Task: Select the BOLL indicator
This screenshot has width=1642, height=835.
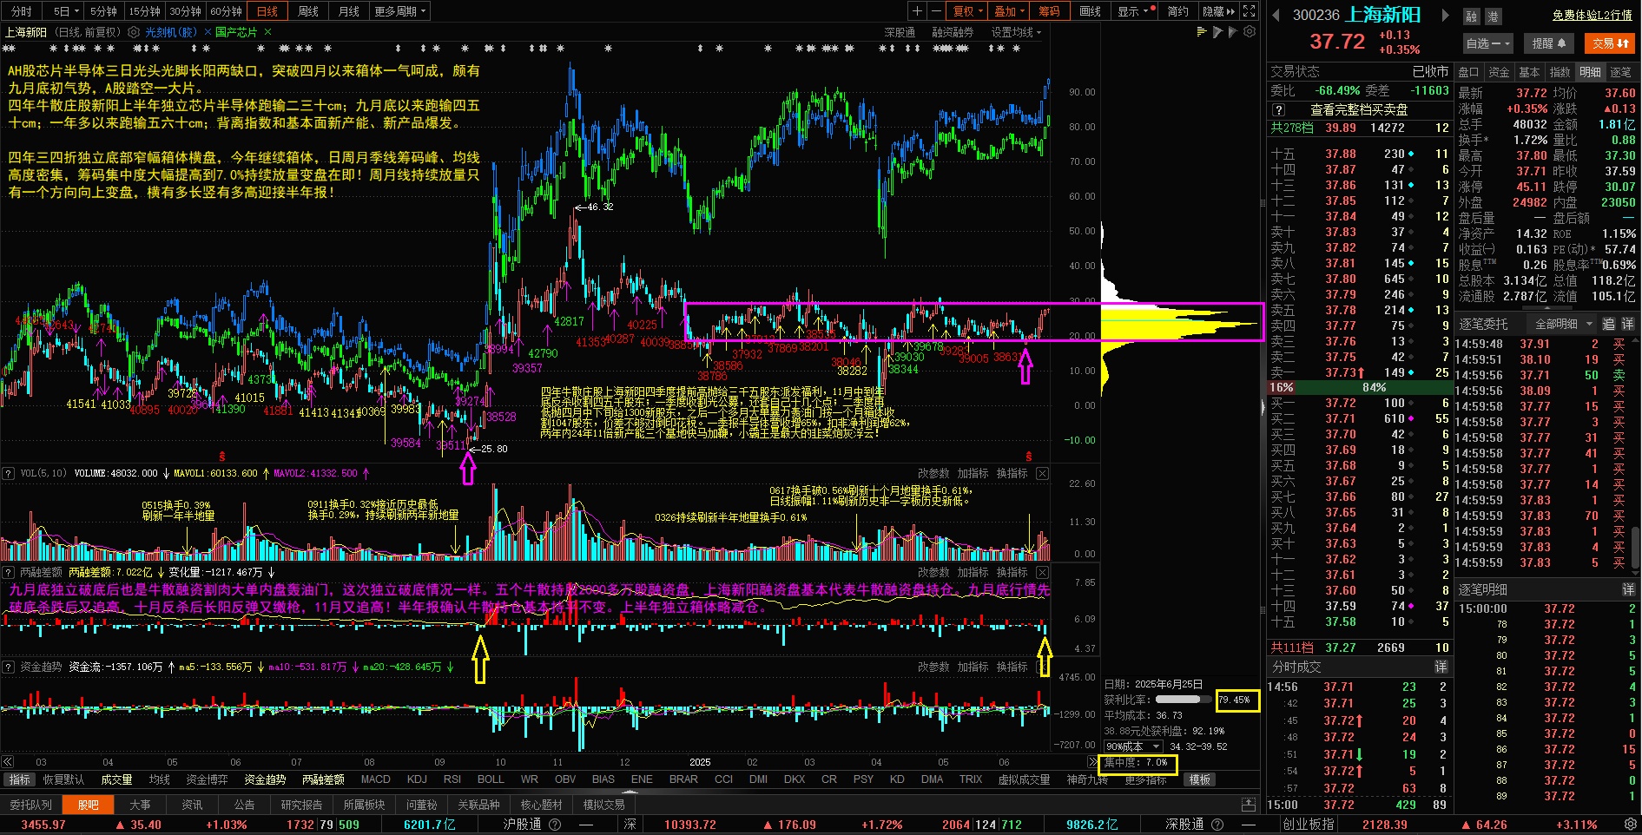Action: click(491, 779)
